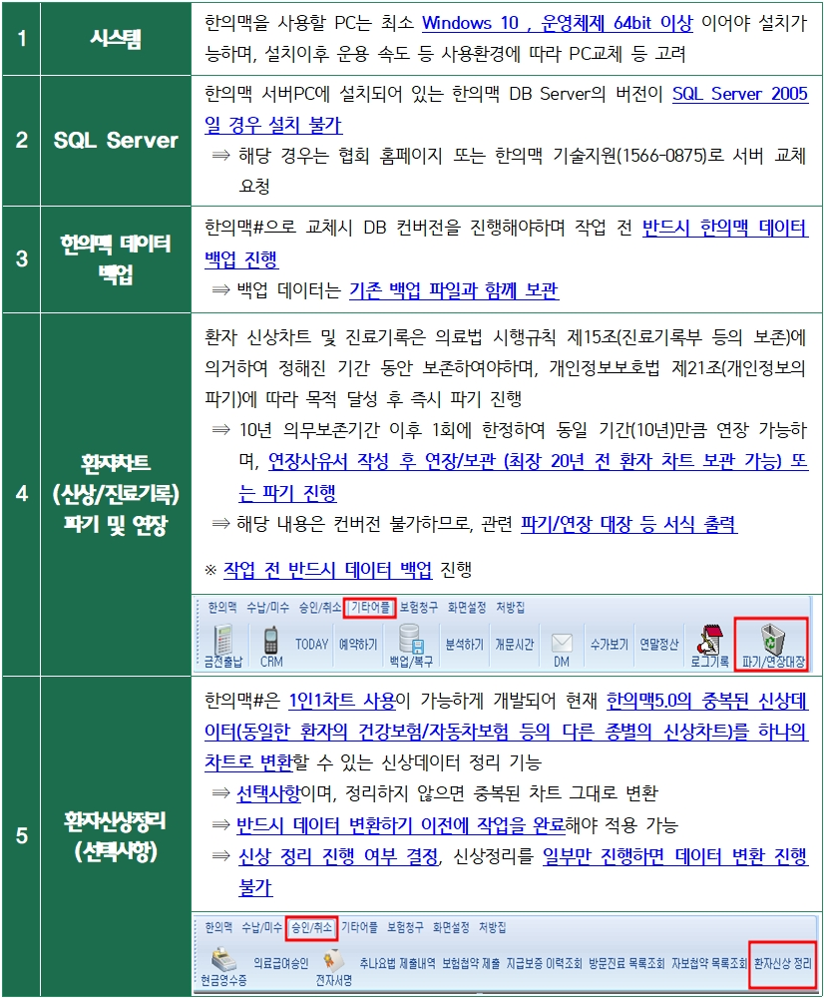
Task: Click underlined '작업 전 반드시 데이터 백업'
Action: tap(327, 569)
